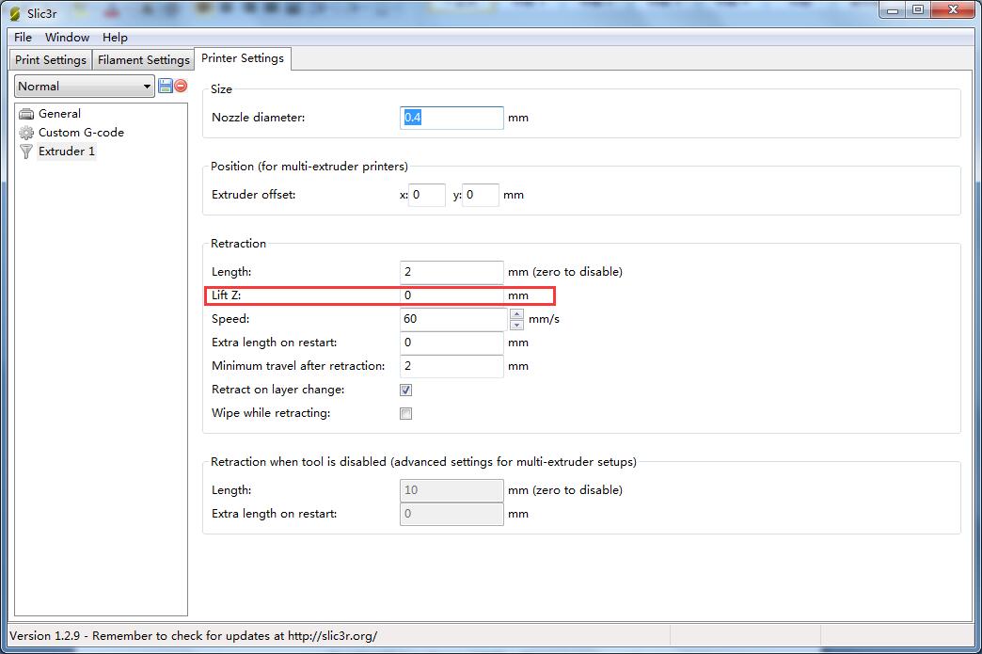This screenshot has height=654, width=982.
Task: Select Extruder 1 in the settings tree
Action: 67,152
